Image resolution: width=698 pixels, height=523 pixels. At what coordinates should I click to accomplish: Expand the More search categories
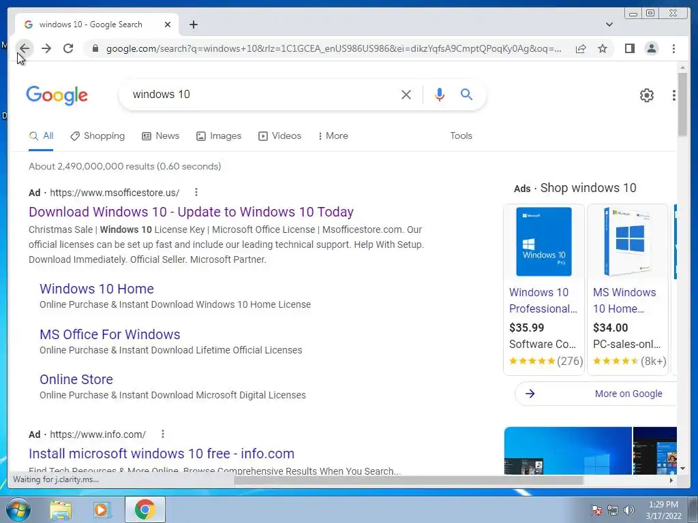point(333,136)
